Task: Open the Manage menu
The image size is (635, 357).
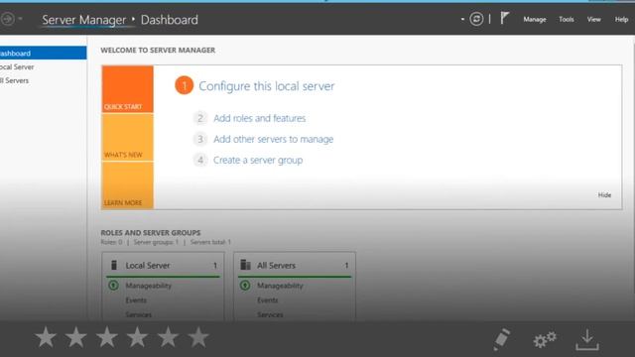Action: (535, 20)
